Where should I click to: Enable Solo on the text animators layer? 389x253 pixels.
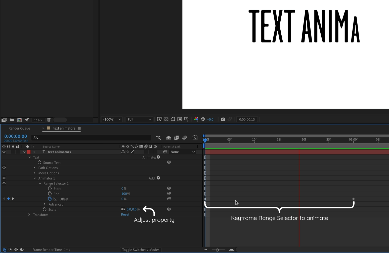click(13, 152)
